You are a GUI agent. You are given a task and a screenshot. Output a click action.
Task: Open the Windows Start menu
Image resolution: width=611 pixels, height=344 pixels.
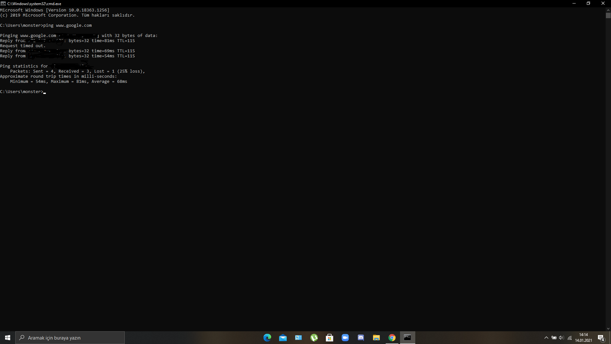point(8,338)
